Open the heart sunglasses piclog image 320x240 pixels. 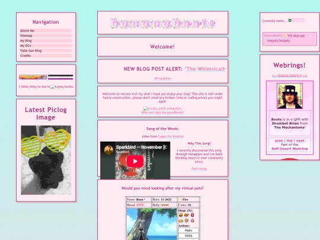coord(46,160)
